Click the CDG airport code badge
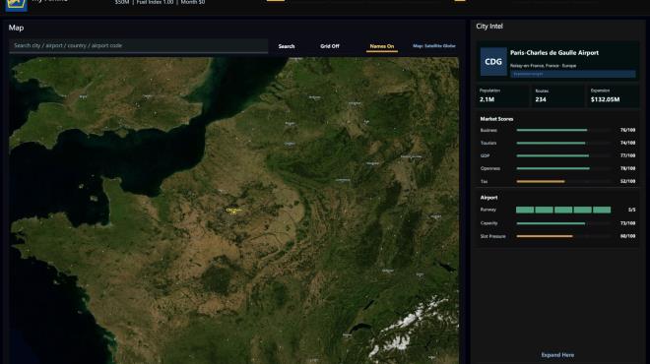The height and width of the screenshot is (364, 650). (493, 62)
